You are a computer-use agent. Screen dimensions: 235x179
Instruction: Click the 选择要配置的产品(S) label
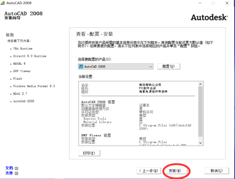(95, 59)
